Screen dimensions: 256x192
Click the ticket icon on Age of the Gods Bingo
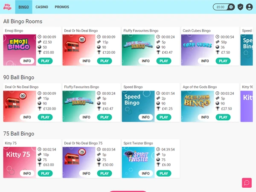click(x=217, y=98)
